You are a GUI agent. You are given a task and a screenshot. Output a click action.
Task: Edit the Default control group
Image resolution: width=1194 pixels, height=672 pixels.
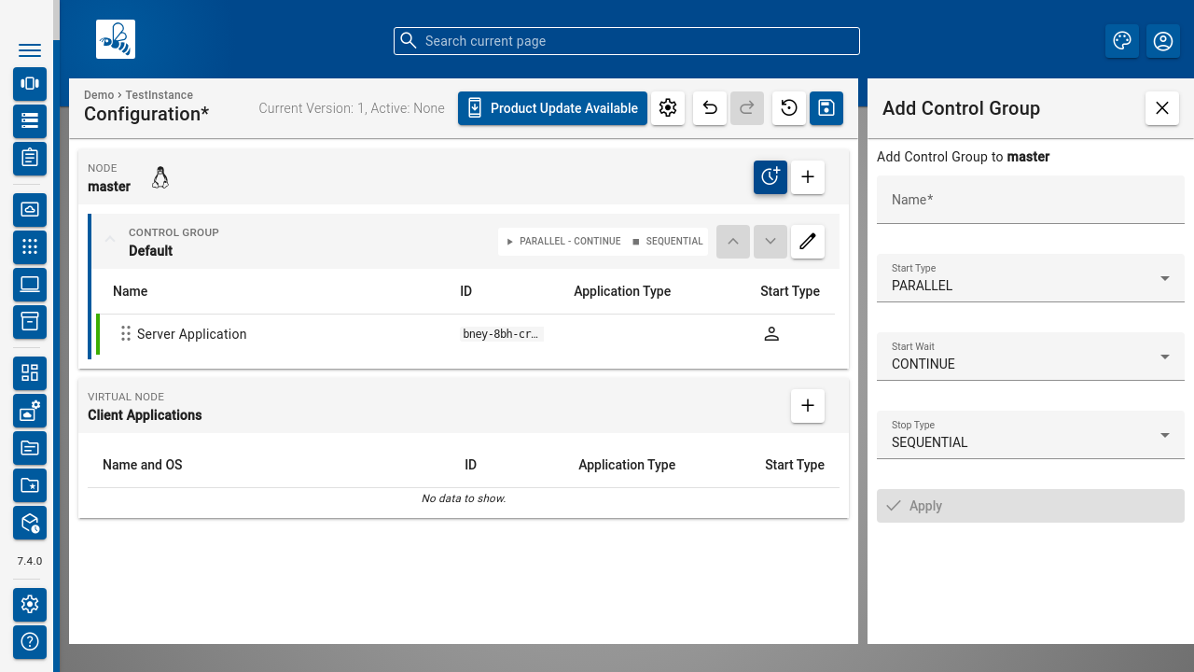click(808, 242)
